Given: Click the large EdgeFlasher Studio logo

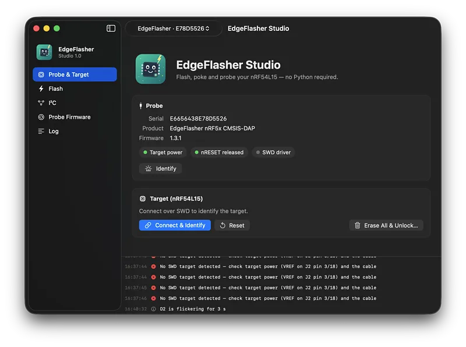Looking at the screenshot, I should coord(151,69).
